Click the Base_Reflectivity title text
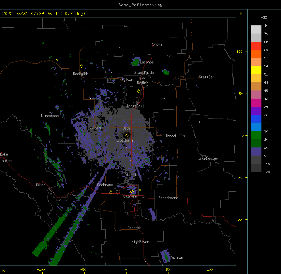This screenshot has height=274, width=281. [x=140, y=5]
